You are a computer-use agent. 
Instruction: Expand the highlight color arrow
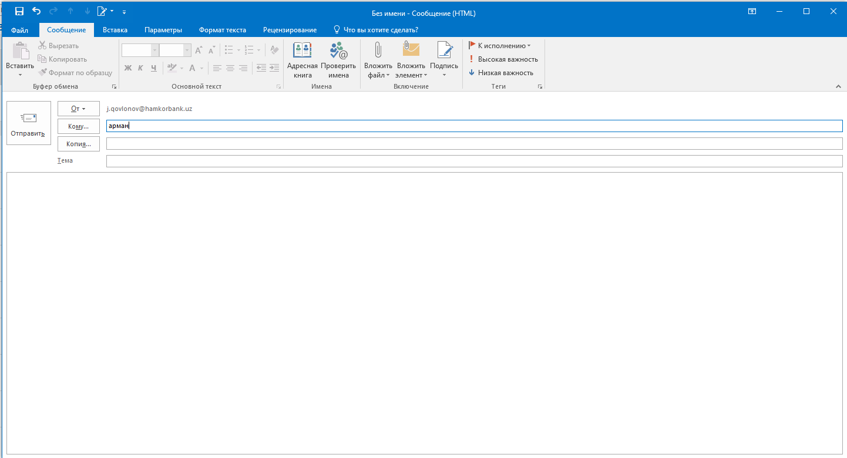pos(181,68)
